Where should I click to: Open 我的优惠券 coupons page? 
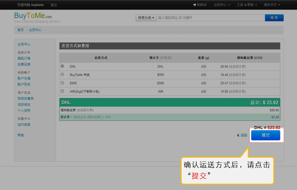click(x=26, y=98)
